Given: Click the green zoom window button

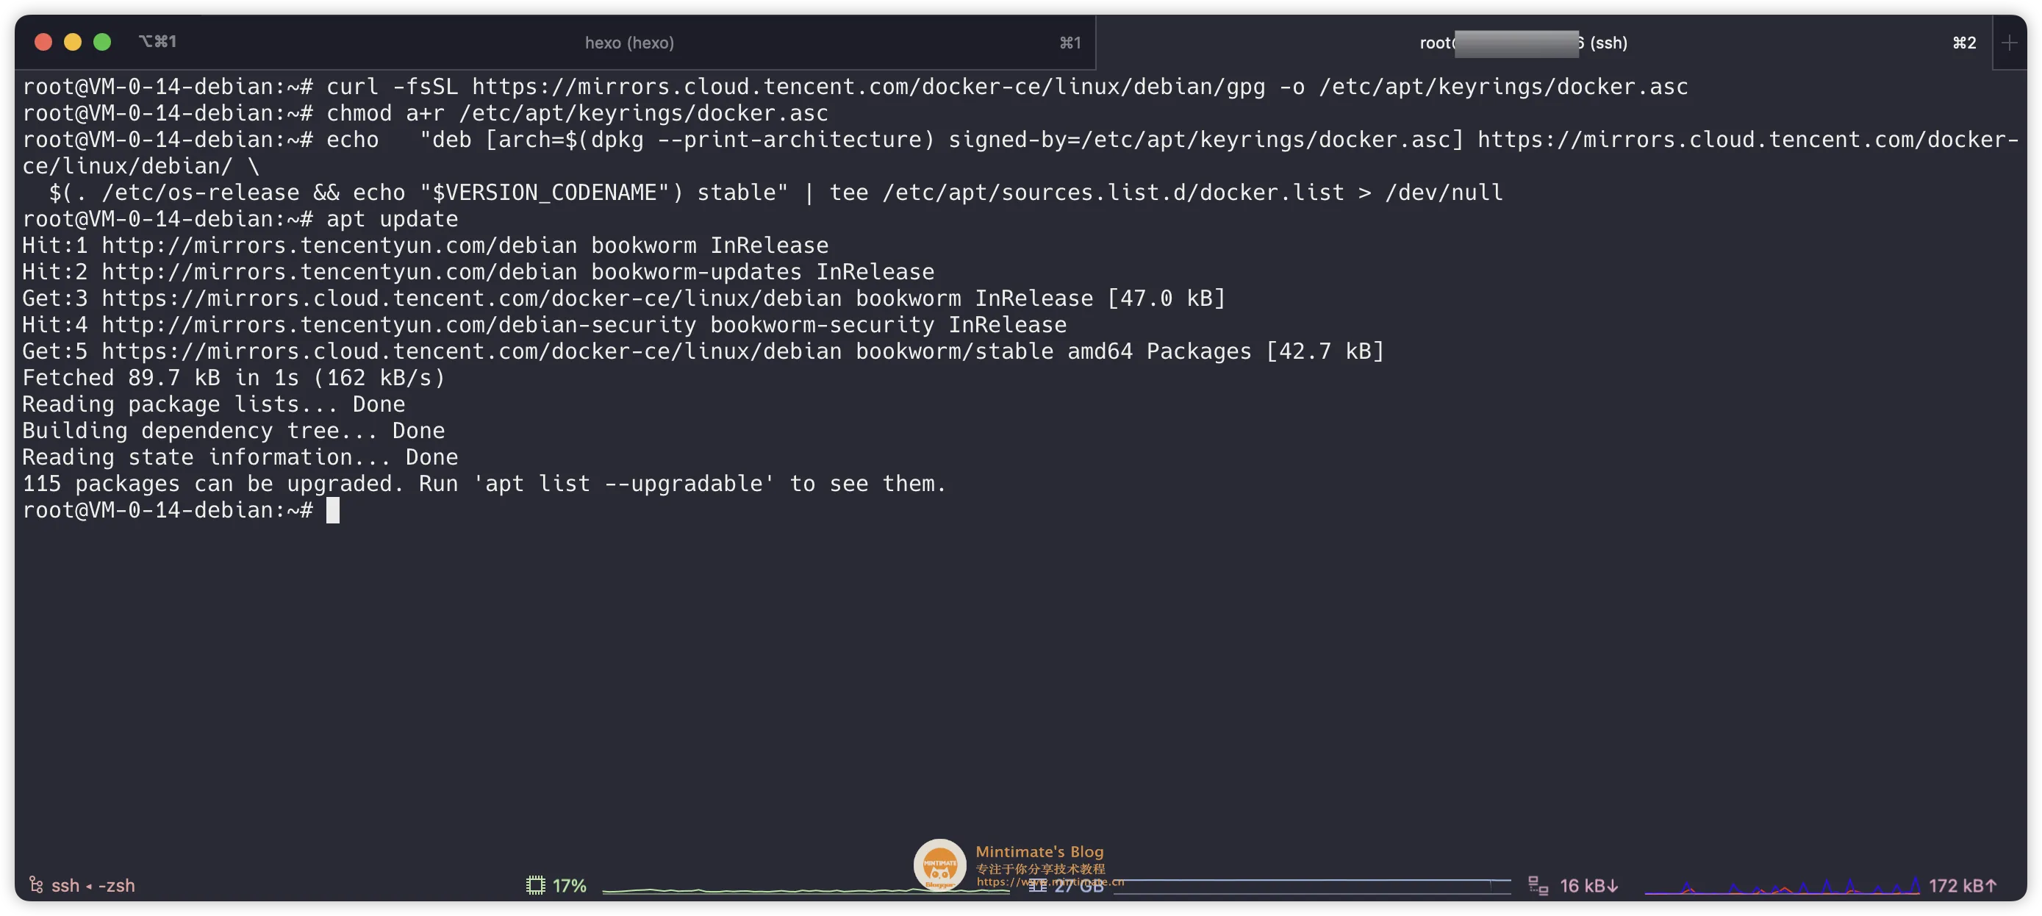Looking at the screenshot, I should point(102,42).
